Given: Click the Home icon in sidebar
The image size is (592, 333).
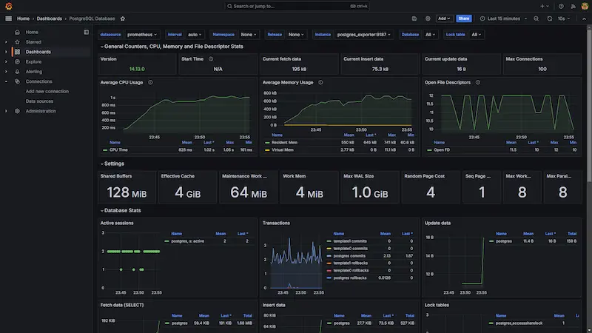Looking at the screenshot, I should coord(17,32).
